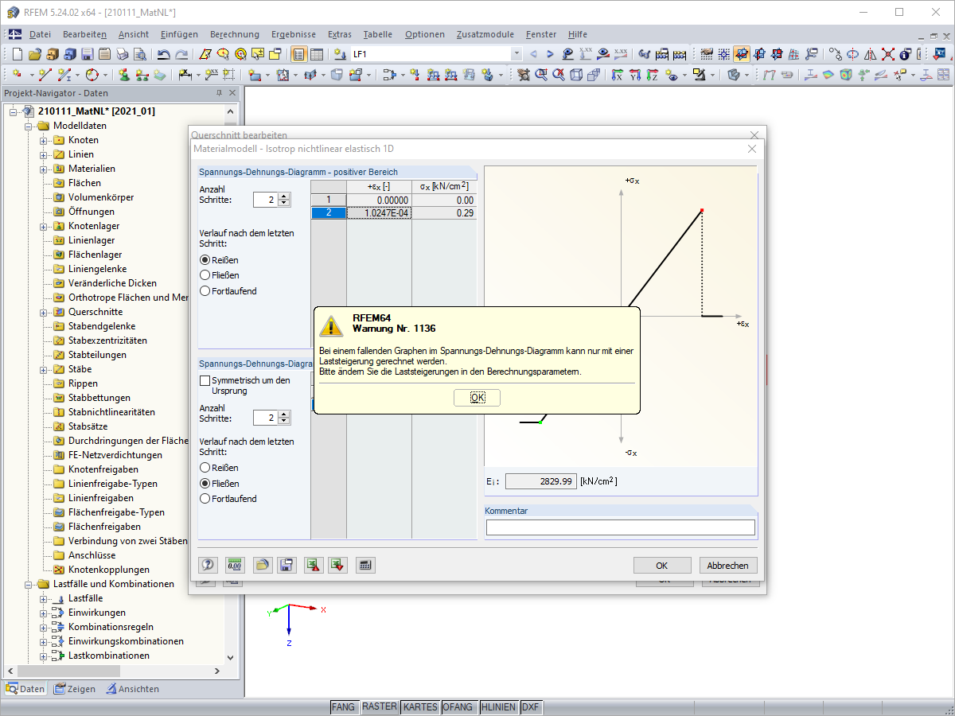Click the open file folder icon
The width and height of the screenshot is (955, 716).
tap(35, 54)
